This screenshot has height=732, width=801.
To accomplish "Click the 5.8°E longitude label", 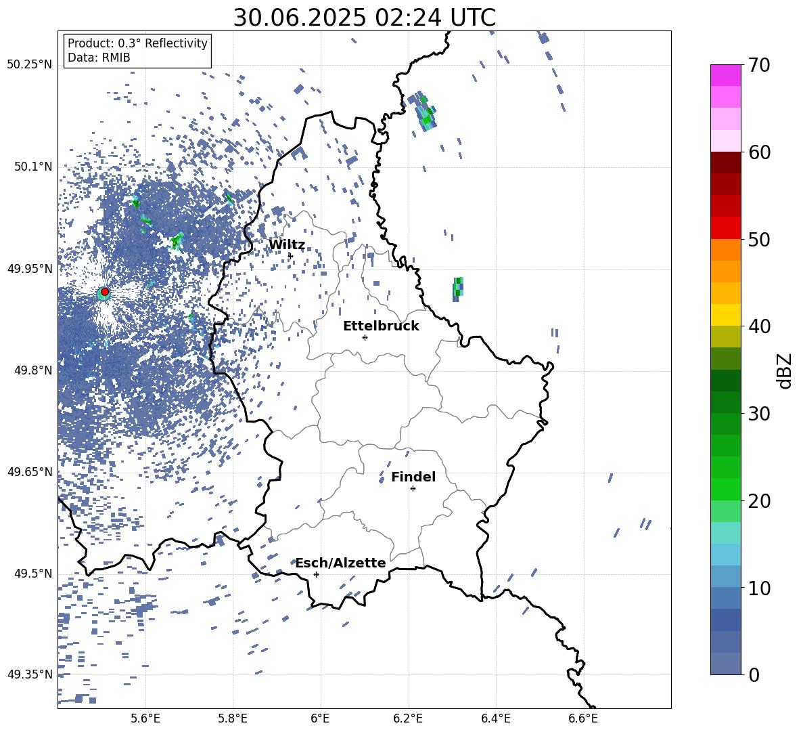I will 233,718.
